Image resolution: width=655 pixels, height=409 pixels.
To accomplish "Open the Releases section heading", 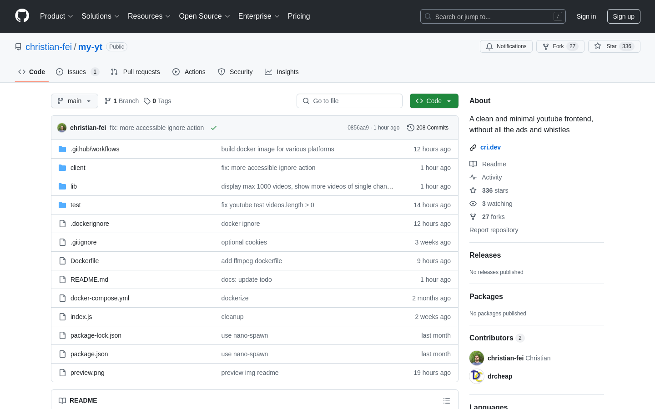I will pyautogui.click(x=485, y=255).
